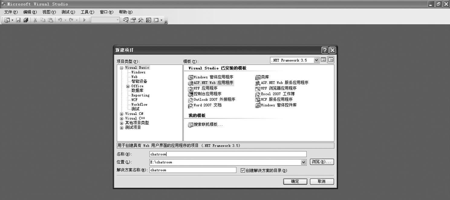
Task: Select Windows 窗体控件库 template
Action: (276, 105)
